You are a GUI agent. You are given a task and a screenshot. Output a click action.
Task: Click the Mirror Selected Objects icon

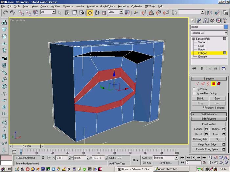[210, 13]
